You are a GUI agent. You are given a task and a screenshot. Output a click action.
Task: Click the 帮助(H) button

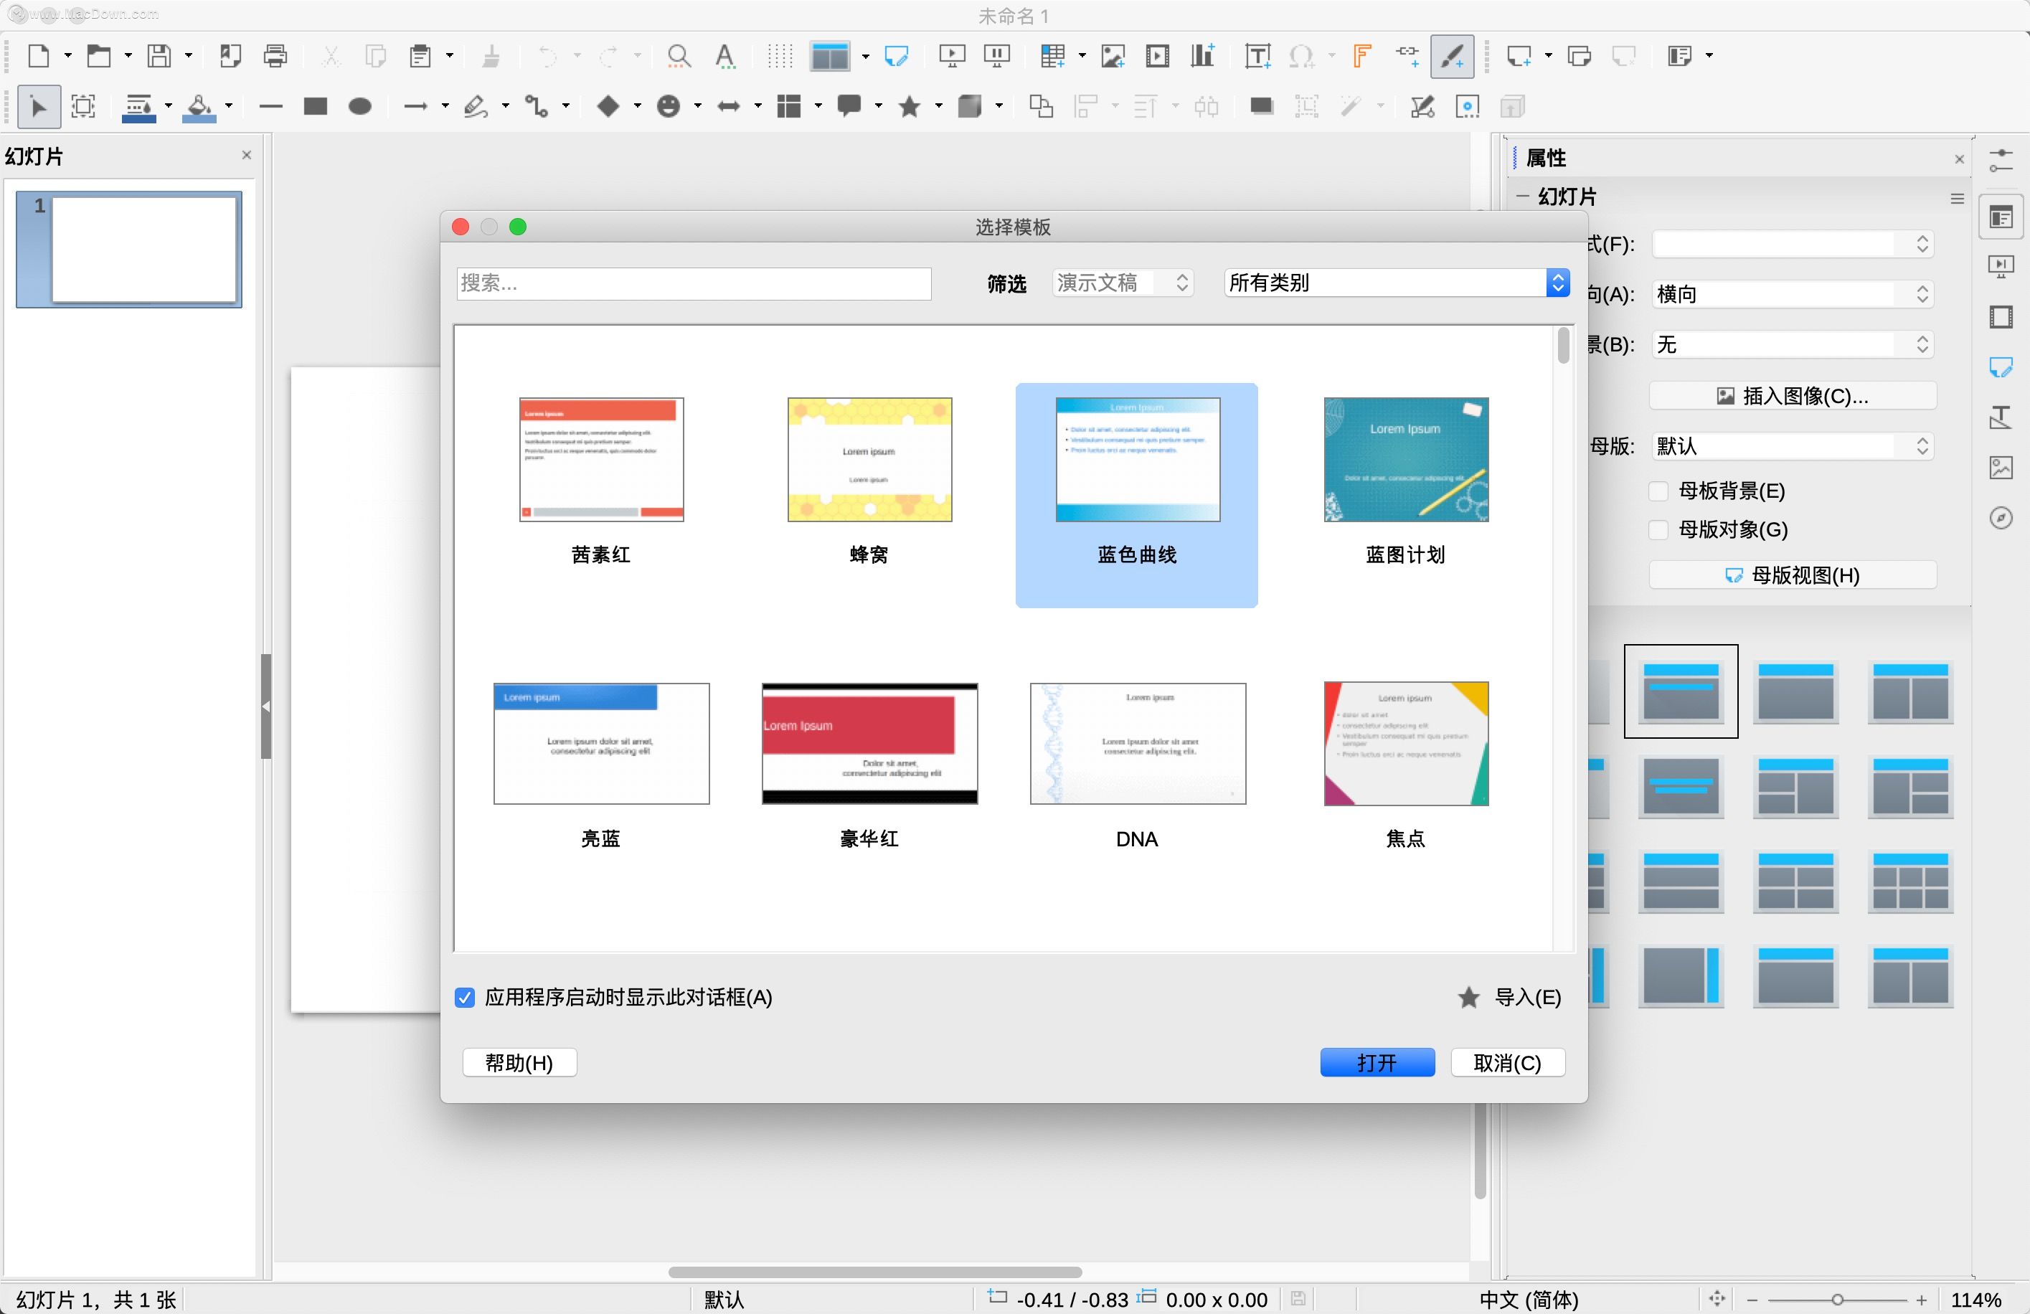pyautogui.click(x=519, y=1062)
